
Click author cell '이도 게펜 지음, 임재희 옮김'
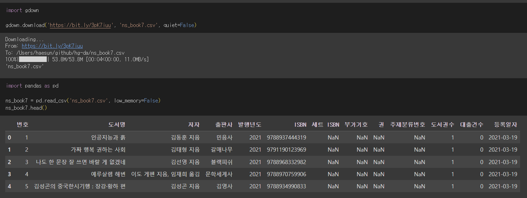point(166,174)
